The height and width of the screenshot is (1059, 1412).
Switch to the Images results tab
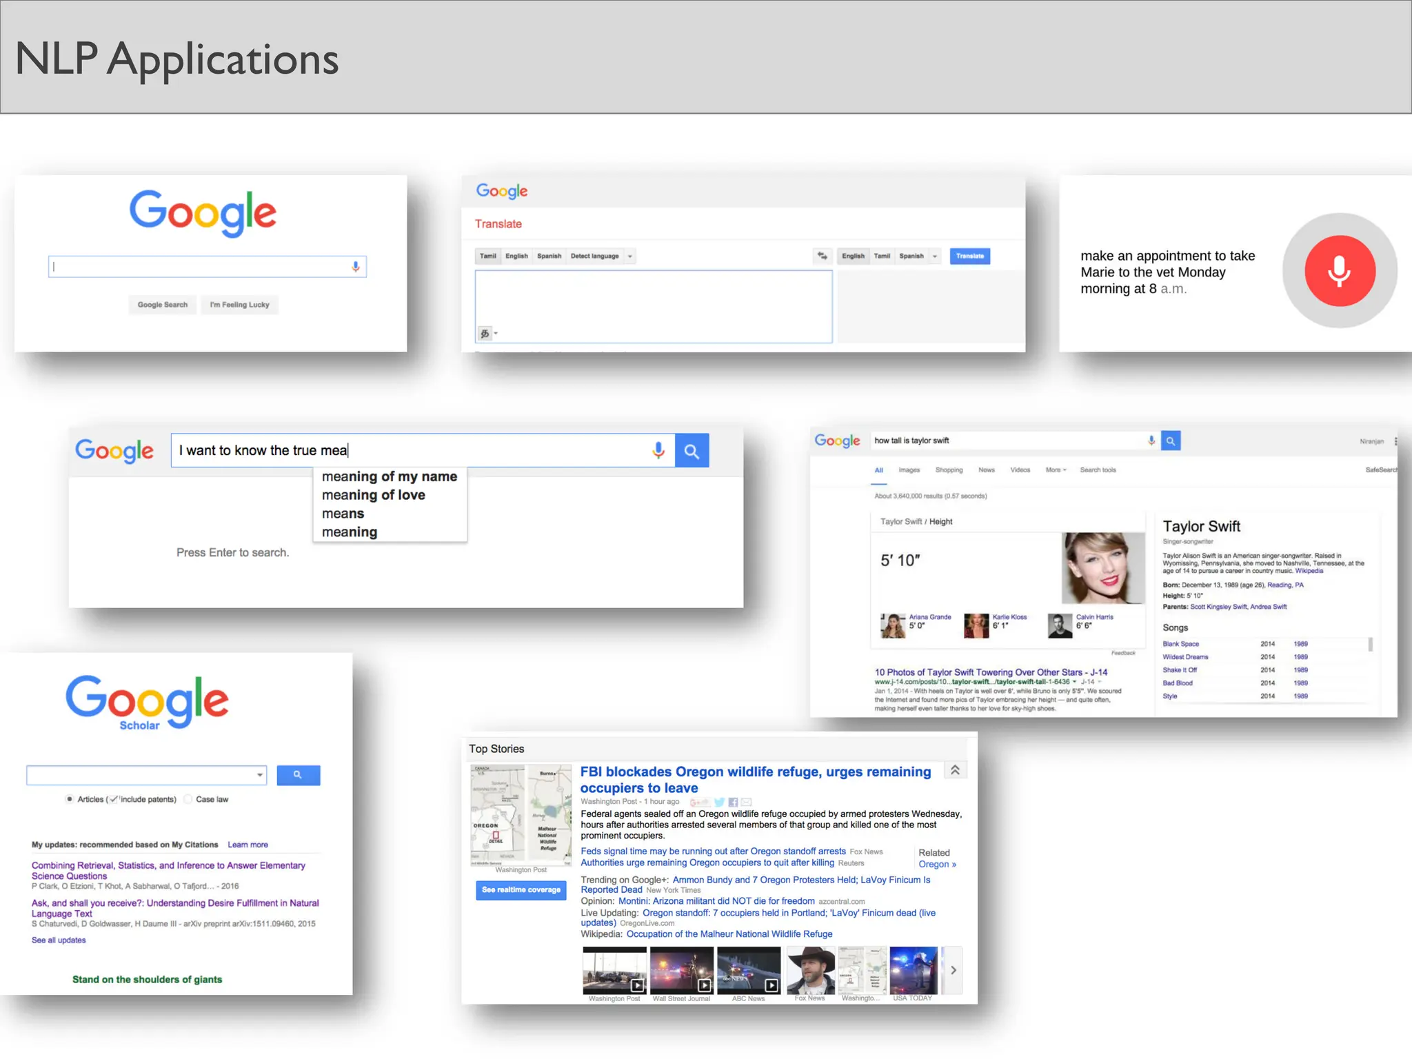tap(909, 470)
